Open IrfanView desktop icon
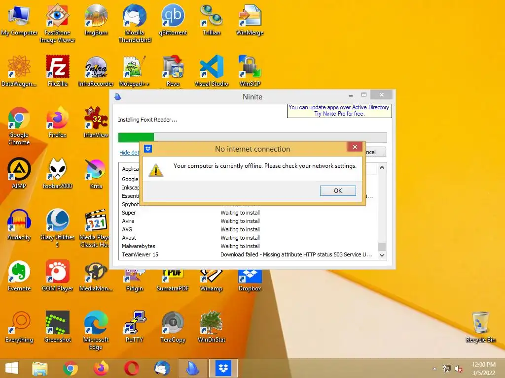Image resolution: width=505 pixels, height=378 pixels. tap(96, 123)
